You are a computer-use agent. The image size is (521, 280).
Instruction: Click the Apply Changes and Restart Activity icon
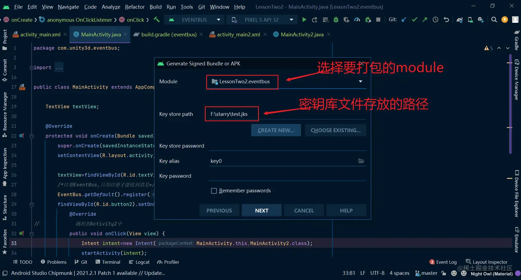pyautogui.click(x=315, y=20)
